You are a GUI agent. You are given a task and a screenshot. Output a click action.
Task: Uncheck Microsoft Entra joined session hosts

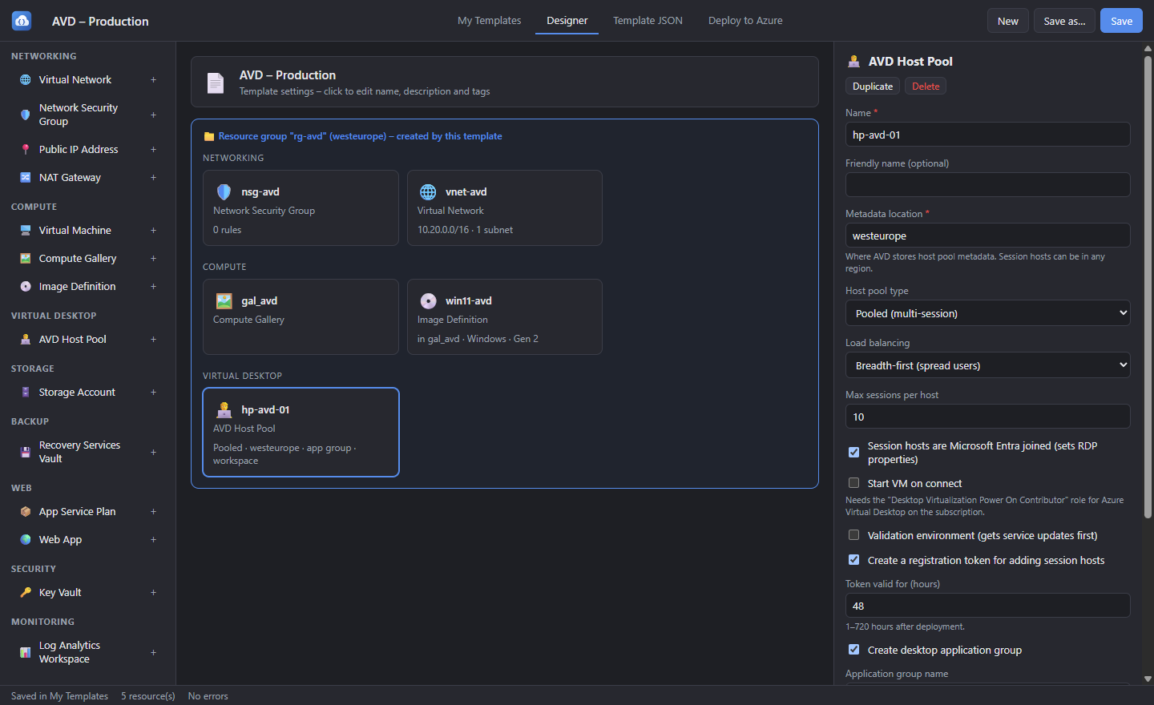click(854, 453)
